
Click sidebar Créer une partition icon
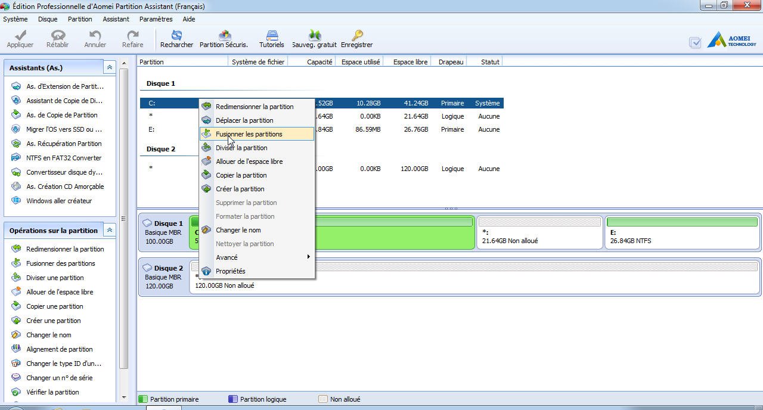point(16,321)
